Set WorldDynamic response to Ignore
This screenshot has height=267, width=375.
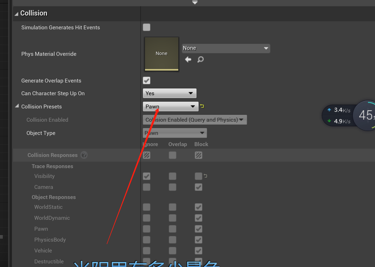147,218
